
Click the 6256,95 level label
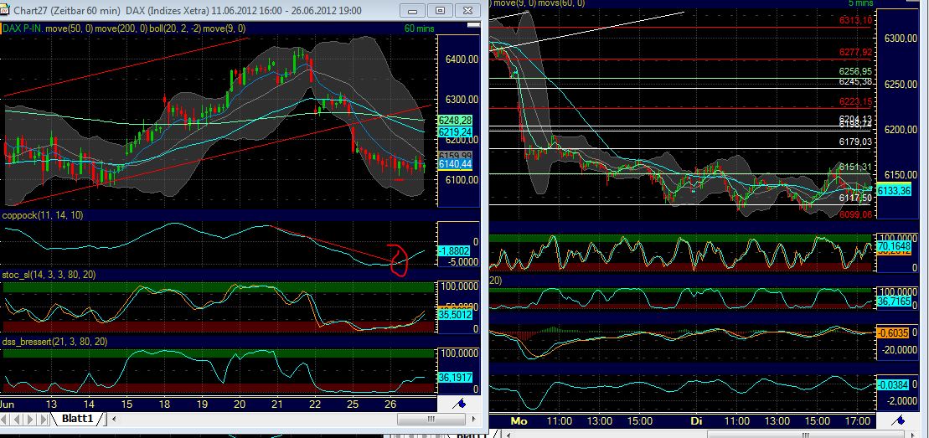[855, 71]
